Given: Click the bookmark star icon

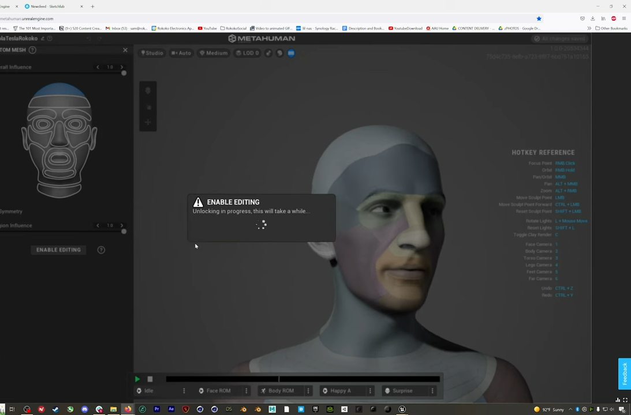Looking at the screenshot, I should (x=539, y=18).
